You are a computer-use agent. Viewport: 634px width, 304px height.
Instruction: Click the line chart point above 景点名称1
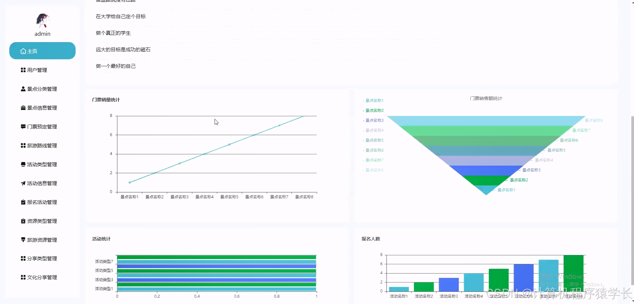[130, 182]
